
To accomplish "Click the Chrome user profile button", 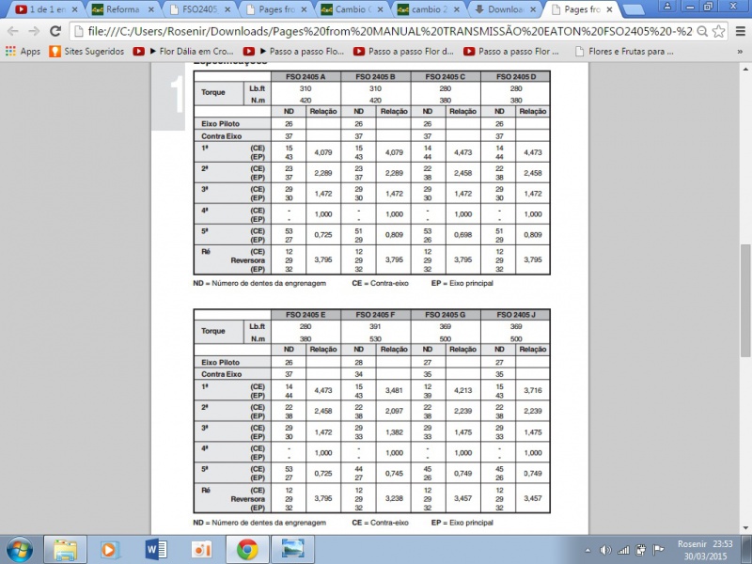I will 667,7.
